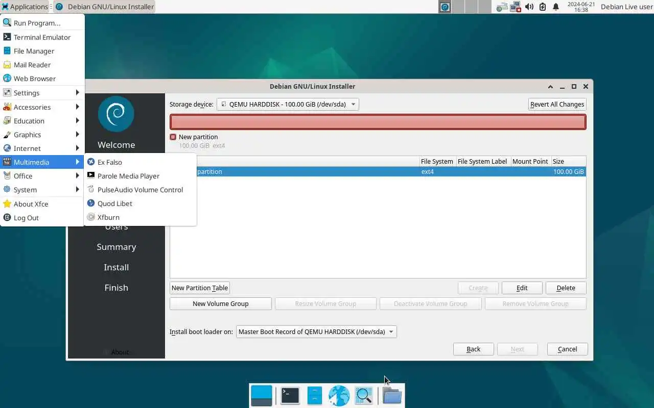Click Debian Live user panel button
This screenshot has width=654, height=408.
pos(626,7)
